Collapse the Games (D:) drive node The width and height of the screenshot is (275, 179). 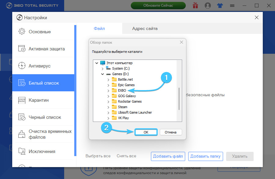pyautogui.click(x=102, y=74)
